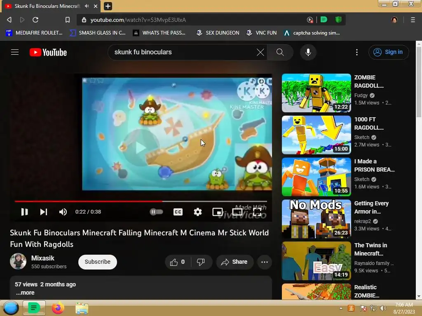Open the Mixasik channel name link
This screenshot has width=422, height=316.
point(43,258)
